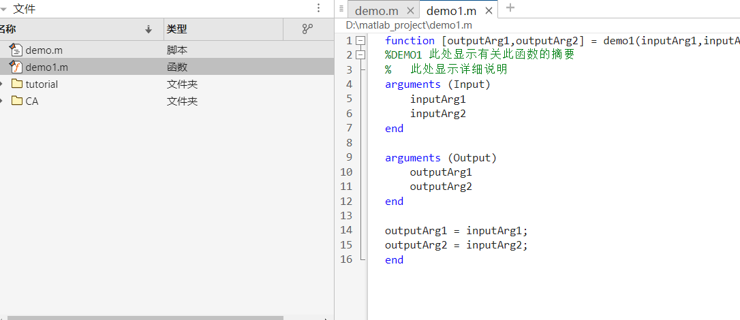The image size is (740, 320).
Task: Click the 'function' keyword on line 1
Action: click(x=410, y=41)
